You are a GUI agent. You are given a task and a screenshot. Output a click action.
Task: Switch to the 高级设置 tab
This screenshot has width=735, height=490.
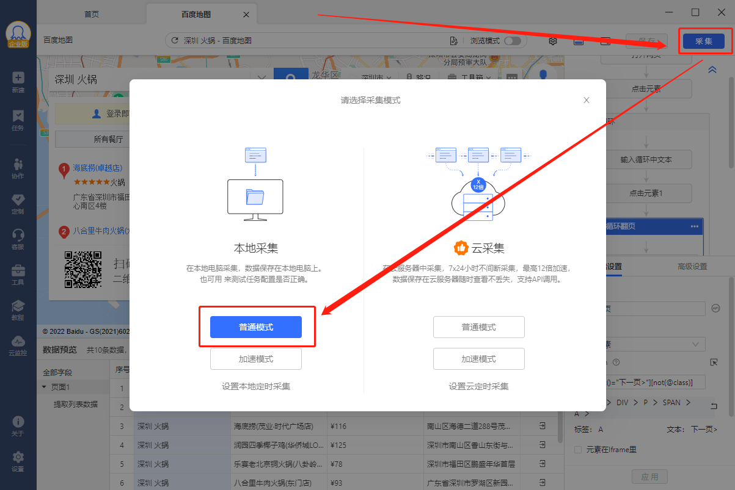point(692,266)
